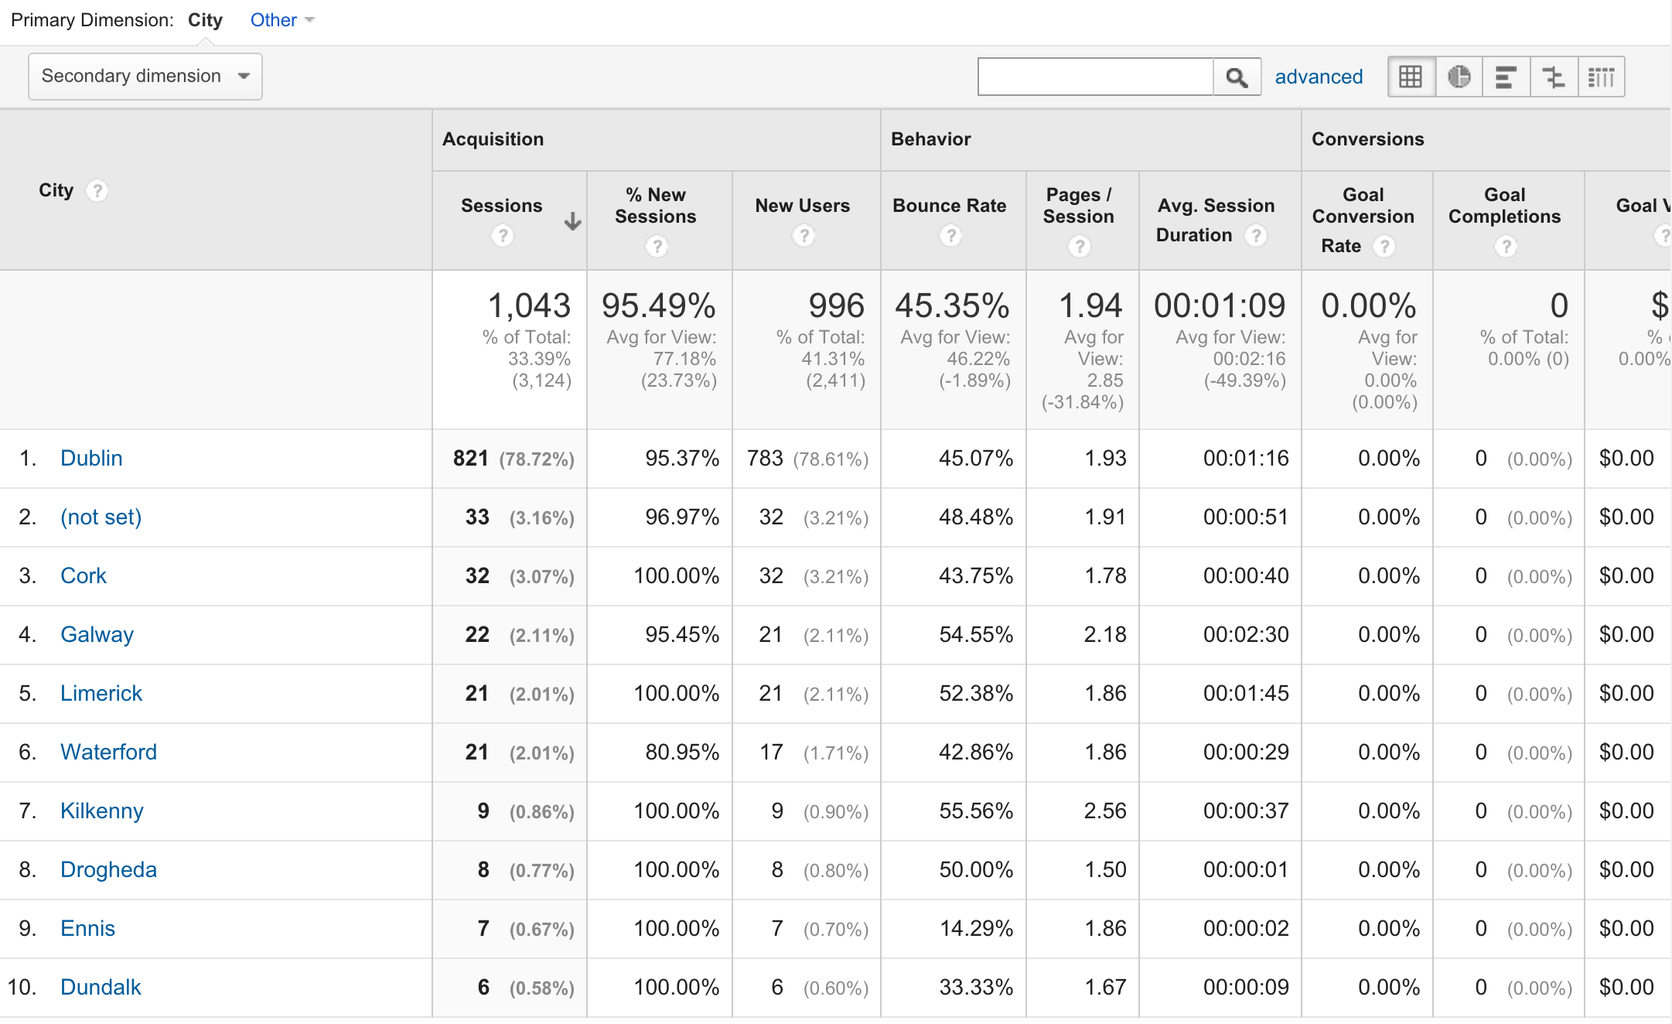The image size is (1672, 1024).
Task: Open the Dundalk city link
Action: click(x=101, y=987)
